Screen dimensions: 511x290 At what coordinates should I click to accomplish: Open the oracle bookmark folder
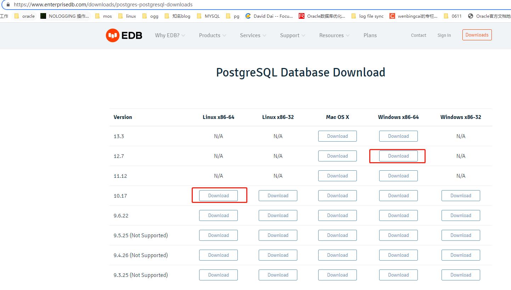click(x=24, y=16)
